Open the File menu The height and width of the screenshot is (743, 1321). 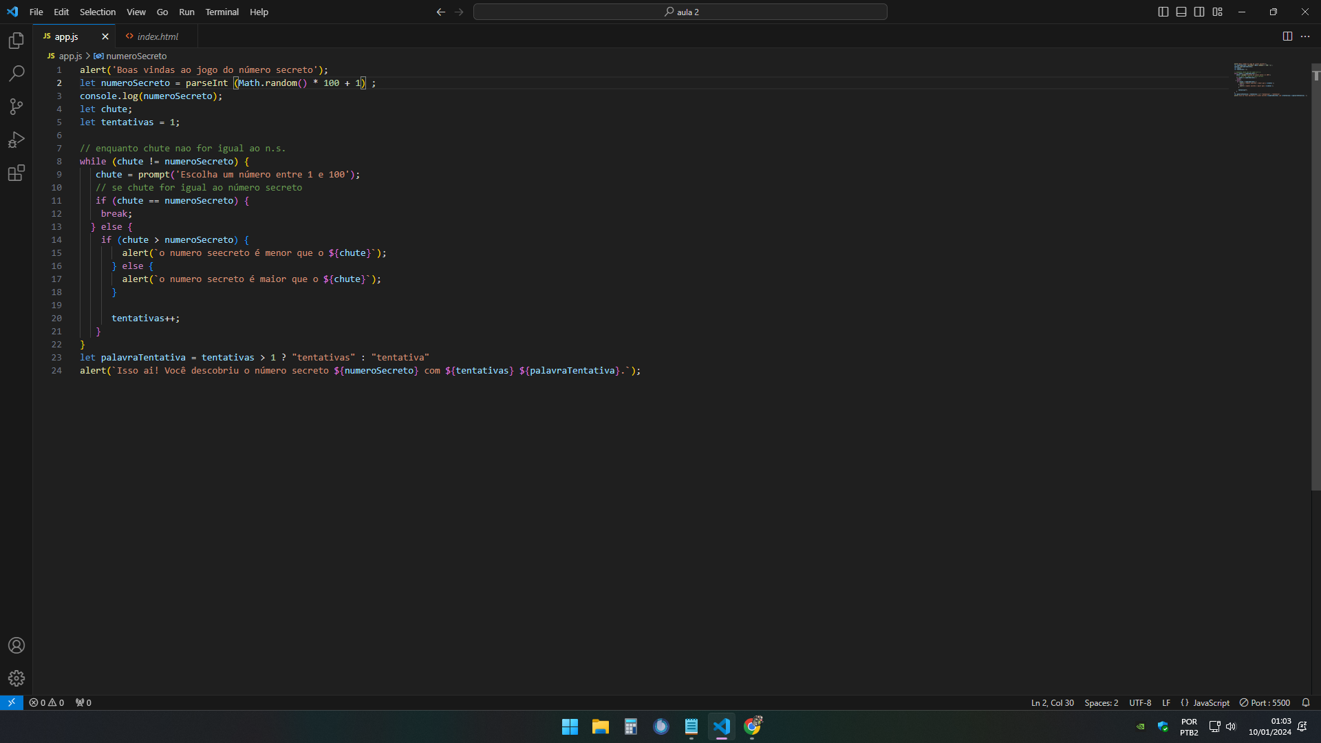[36, 12]
